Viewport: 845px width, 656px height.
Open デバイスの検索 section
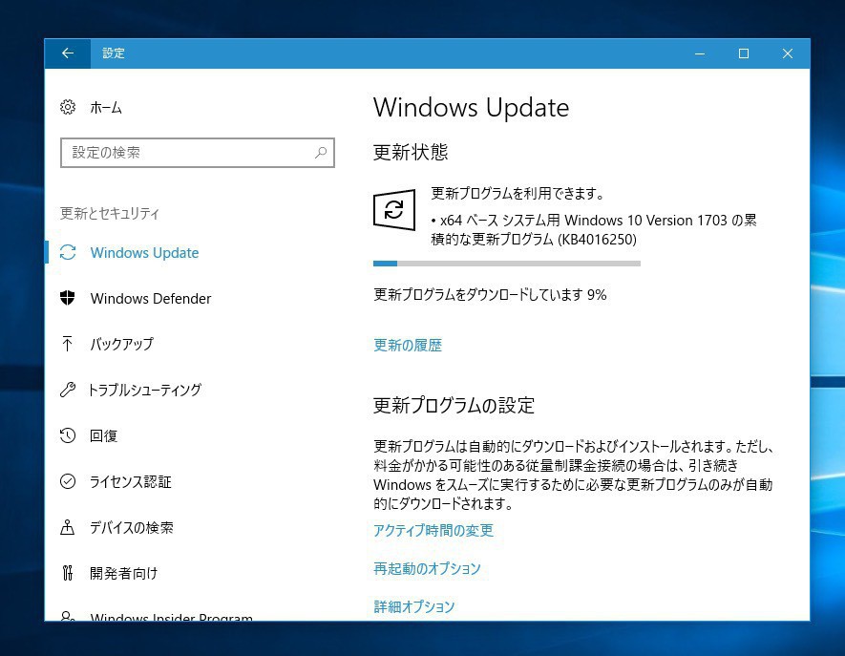[132, 527]
